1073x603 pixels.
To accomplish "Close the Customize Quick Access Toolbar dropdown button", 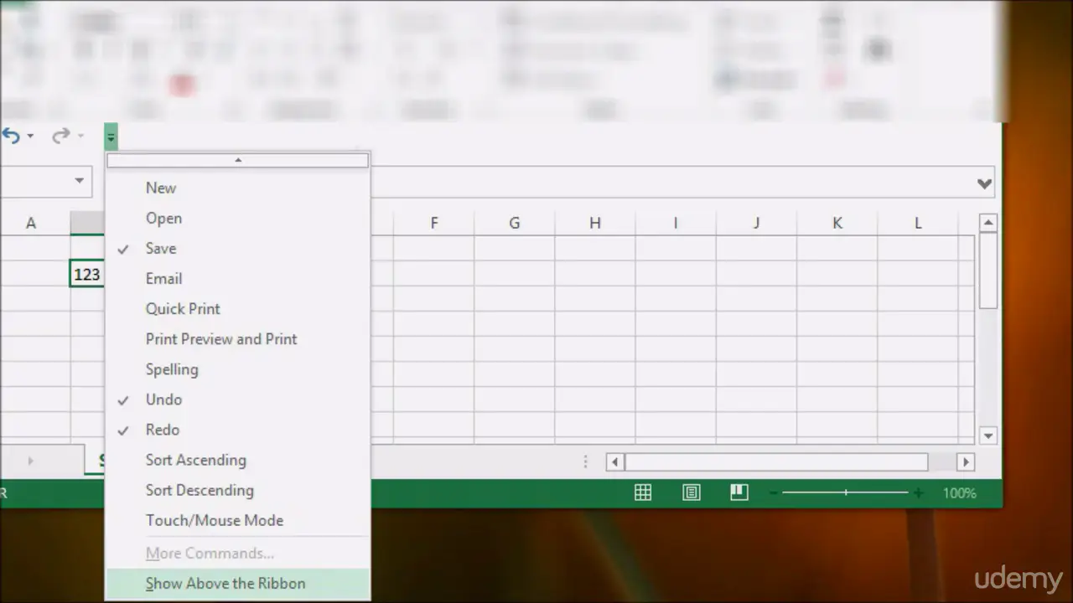I will pyautogui.click(x=111, y=137).
